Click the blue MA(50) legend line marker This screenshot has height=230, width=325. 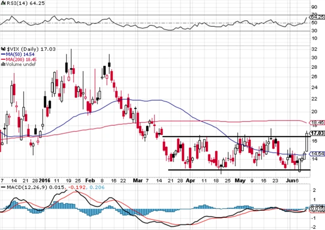(x=3, y=54)
